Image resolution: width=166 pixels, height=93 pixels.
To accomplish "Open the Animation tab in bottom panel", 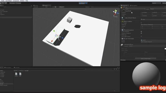I will [x=8, y=67].
